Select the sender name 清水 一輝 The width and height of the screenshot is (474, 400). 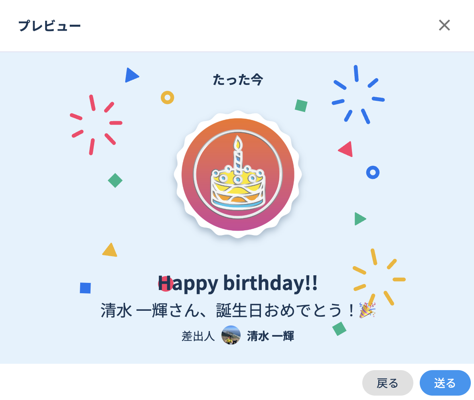coord(271,336)
